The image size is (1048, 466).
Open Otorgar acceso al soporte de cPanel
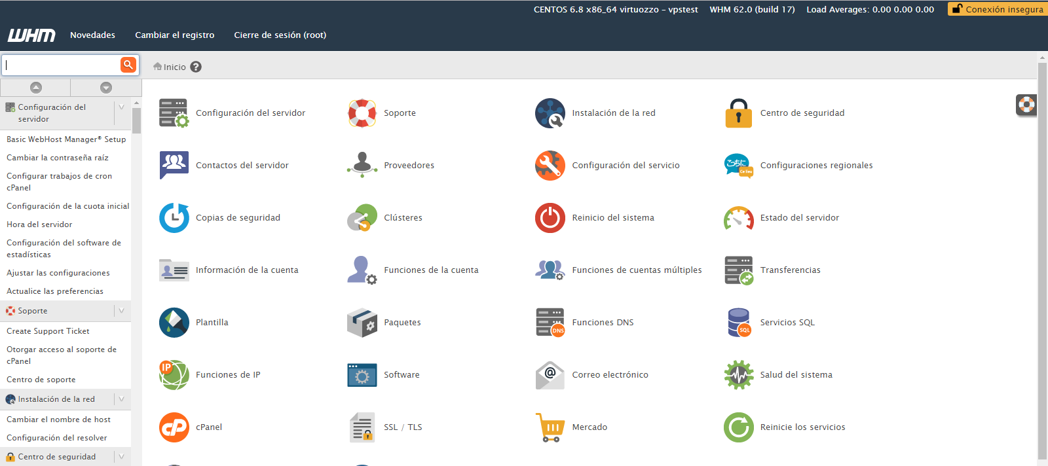[62, 355]
